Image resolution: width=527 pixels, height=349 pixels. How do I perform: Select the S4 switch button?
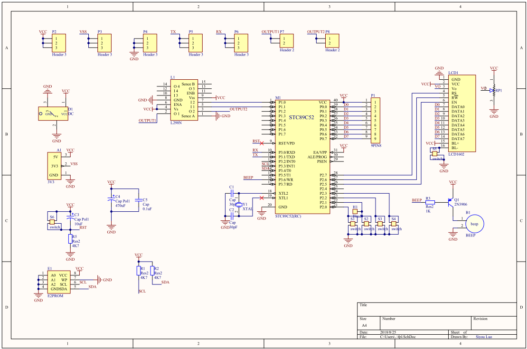tap(394, 224)
